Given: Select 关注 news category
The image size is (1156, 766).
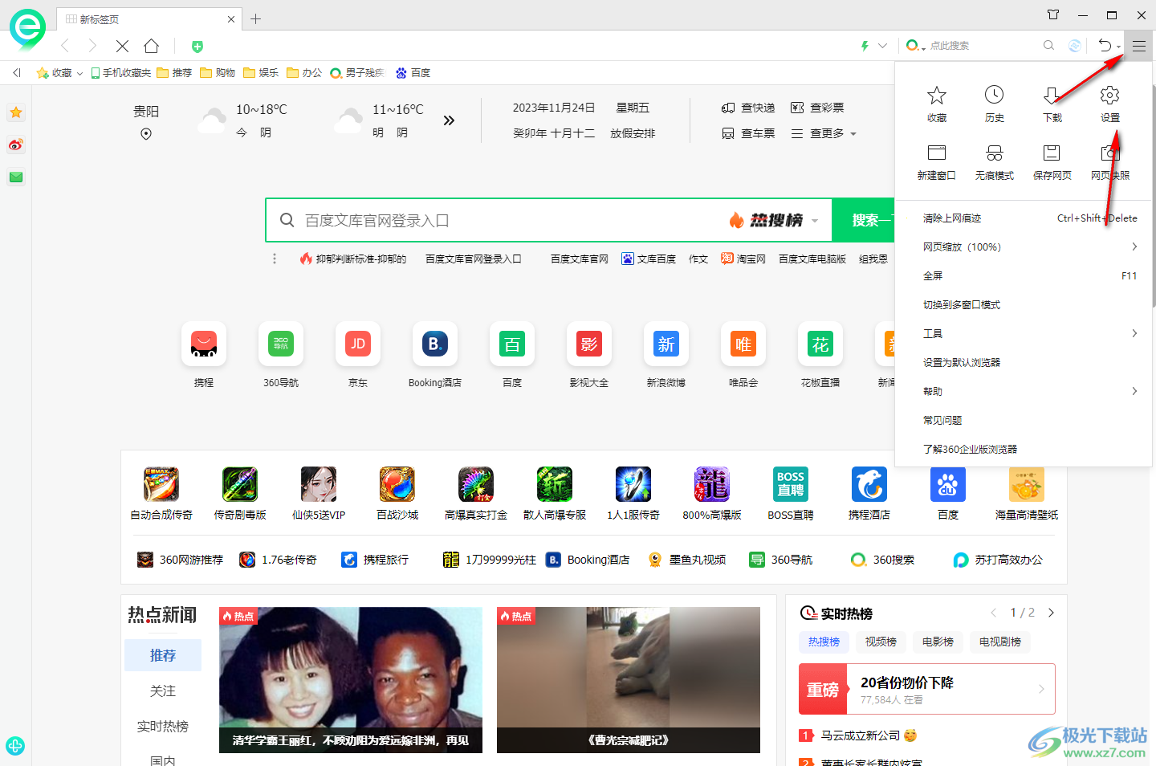Looking at the screenshot, I should click(163, 691).
